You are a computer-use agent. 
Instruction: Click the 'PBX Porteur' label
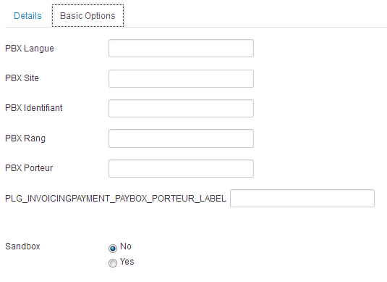click(x=29, y=168)
